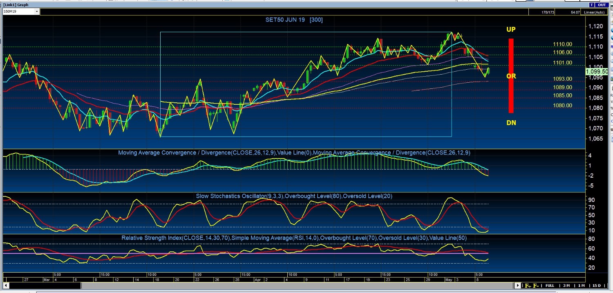Viewport: 613px width, 293px height.
Task: Click the 1080.00 price level label
Action: coord(562,106)
